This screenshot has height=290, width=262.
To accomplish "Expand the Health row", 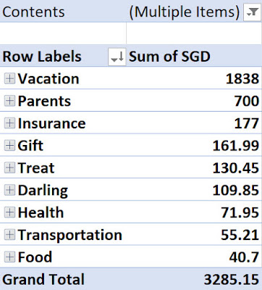I will point(9,212).
